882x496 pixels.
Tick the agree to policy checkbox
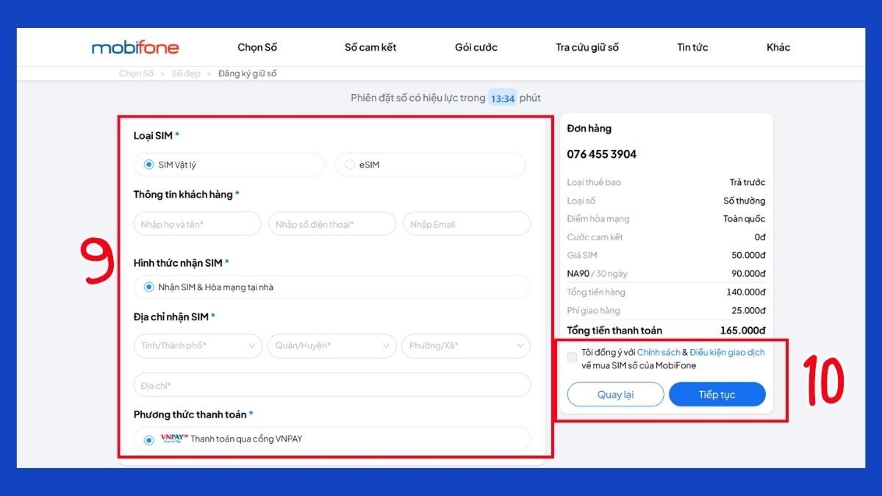[x=572, y=358]
